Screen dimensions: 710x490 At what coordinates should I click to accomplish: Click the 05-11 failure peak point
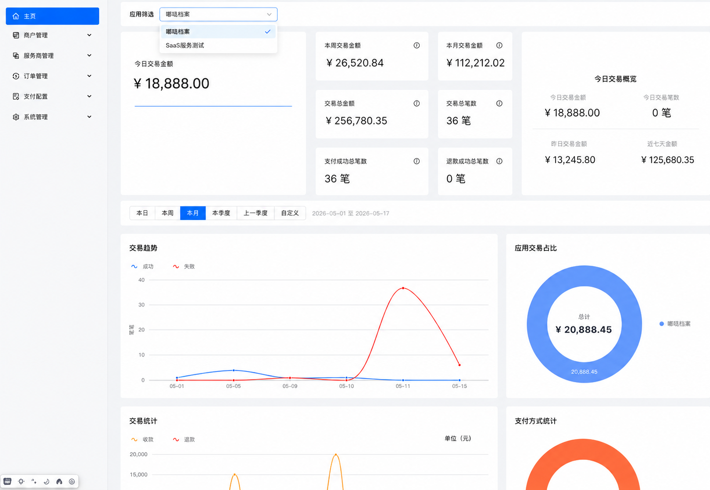click(x=403, y=288)
